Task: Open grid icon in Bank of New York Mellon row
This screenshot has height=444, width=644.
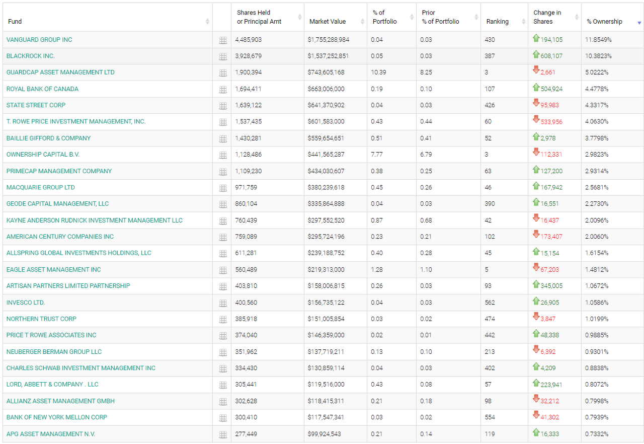Action: (x=223, y=418)
